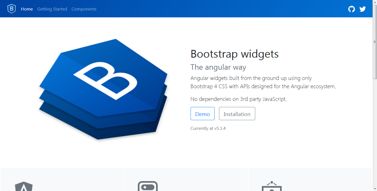Click the B brand icon in the navbar

(11, 9)
